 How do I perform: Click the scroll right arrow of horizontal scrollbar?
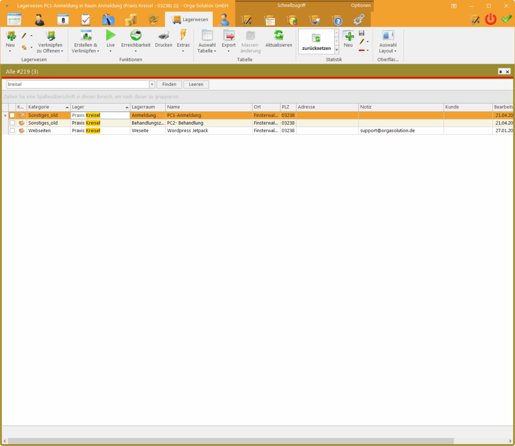(510, 441)
